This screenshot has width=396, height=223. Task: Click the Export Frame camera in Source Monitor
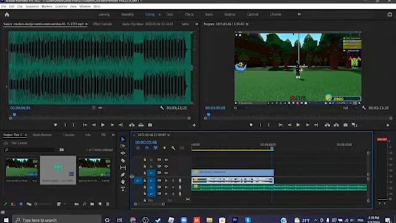click(x=150, y=125)
